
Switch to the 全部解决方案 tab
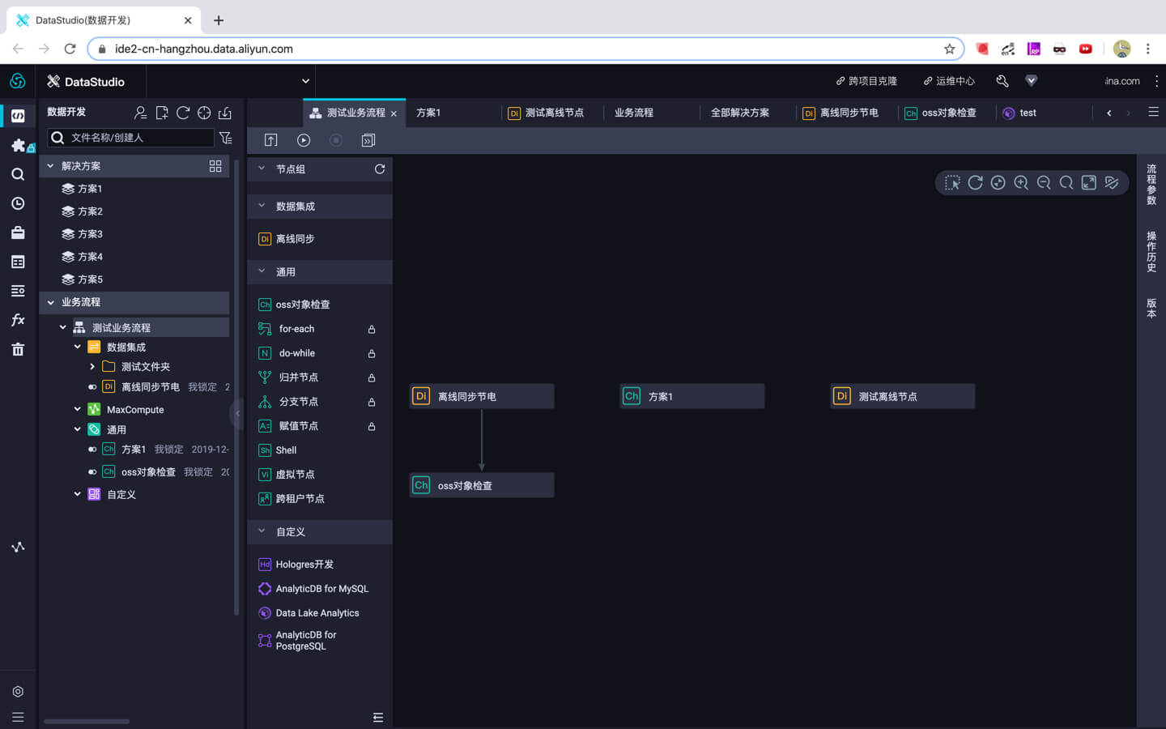740,113
